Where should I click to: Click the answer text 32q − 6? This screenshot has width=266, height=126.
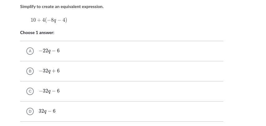coord(47,111)
